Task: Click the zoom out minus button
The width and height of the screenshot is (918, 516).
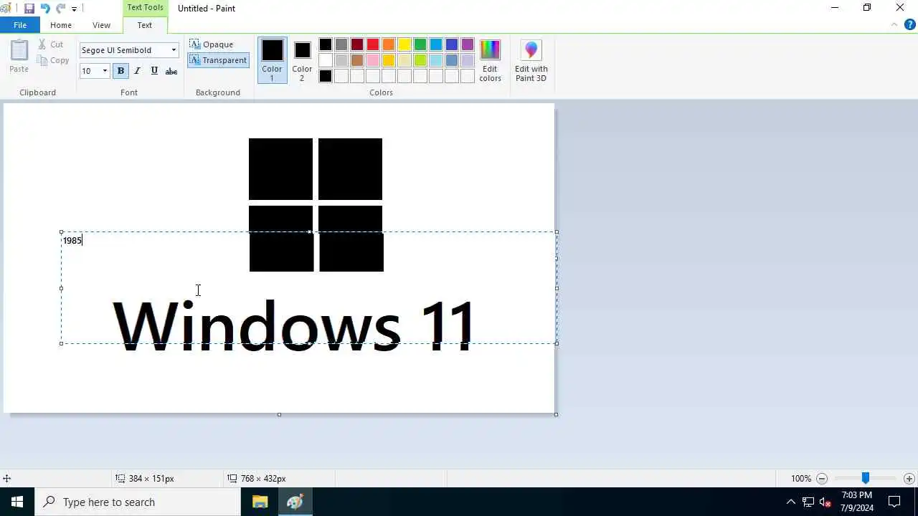Action: [x=822, y=479]
